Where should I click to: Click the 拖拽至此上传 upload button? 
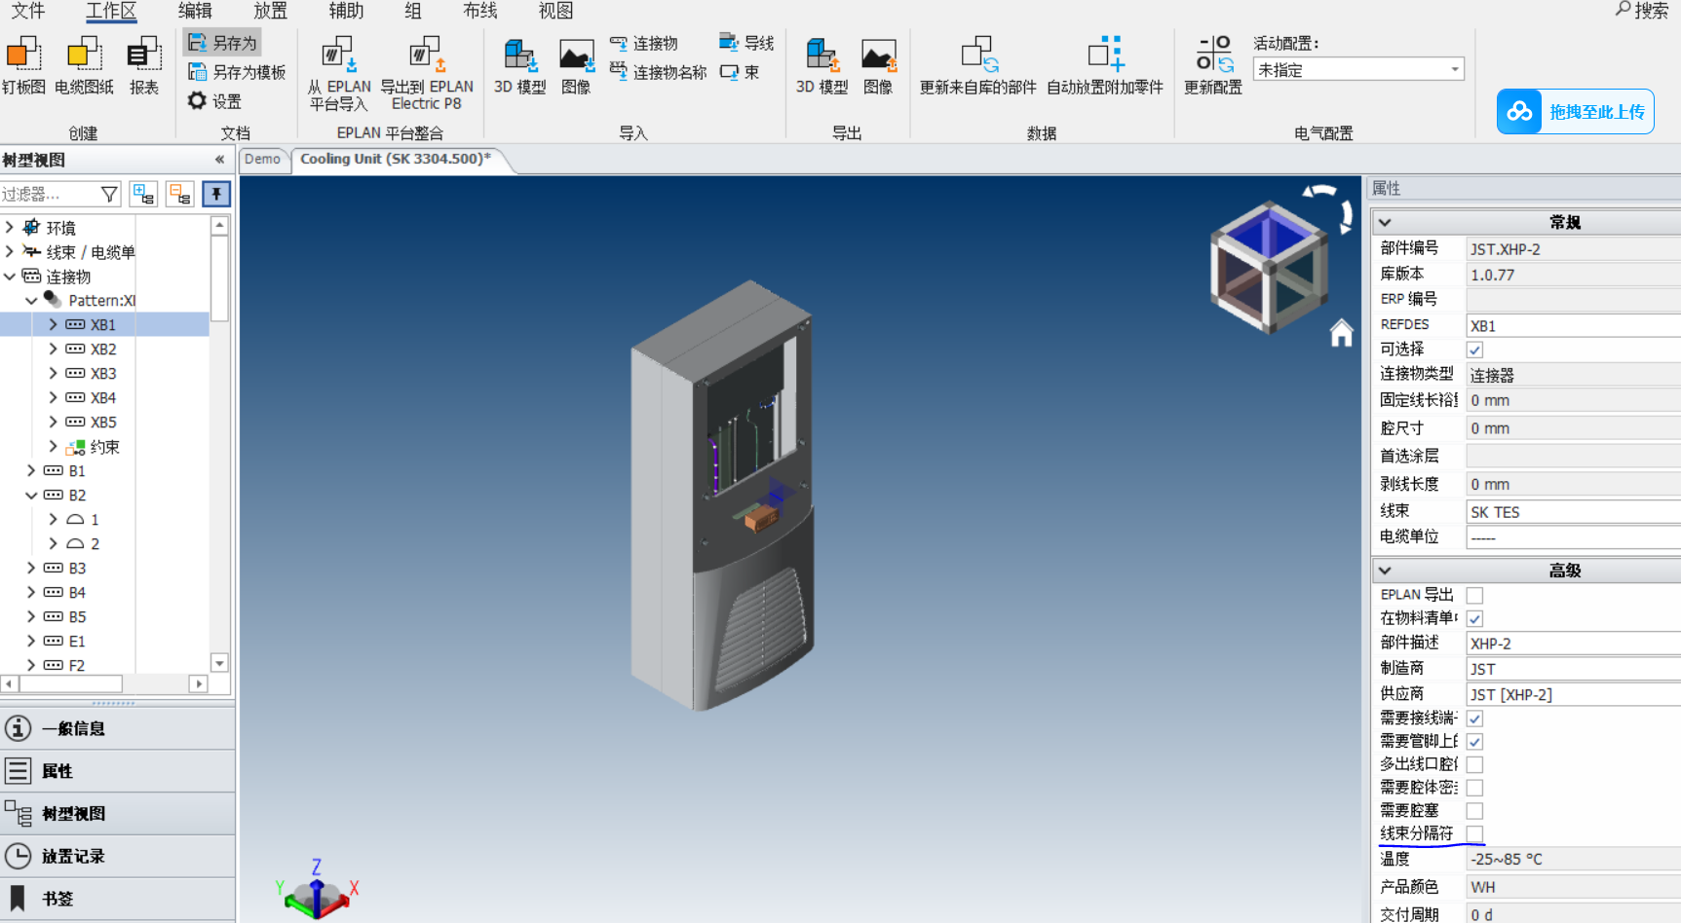pyautogui.click(x=1576, y=112)
